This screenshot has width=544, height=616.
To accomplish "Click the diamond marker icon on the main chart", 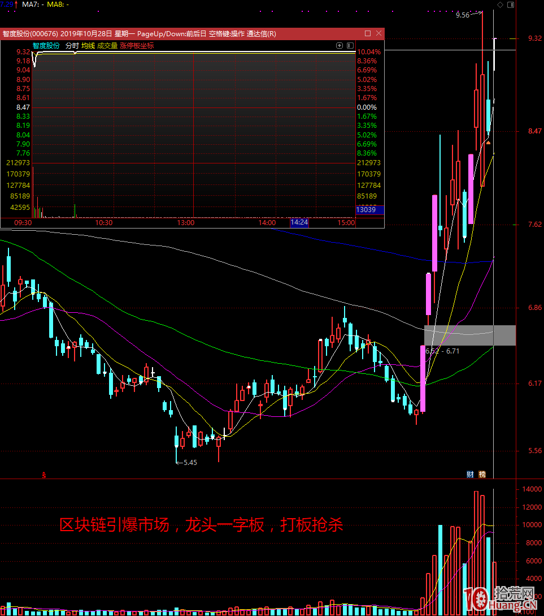I will (500, 5).
